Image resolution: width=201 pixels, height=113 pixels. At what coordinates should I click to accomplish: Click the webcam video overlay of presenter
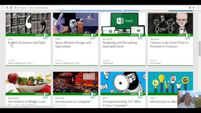(x=189, y=99)
